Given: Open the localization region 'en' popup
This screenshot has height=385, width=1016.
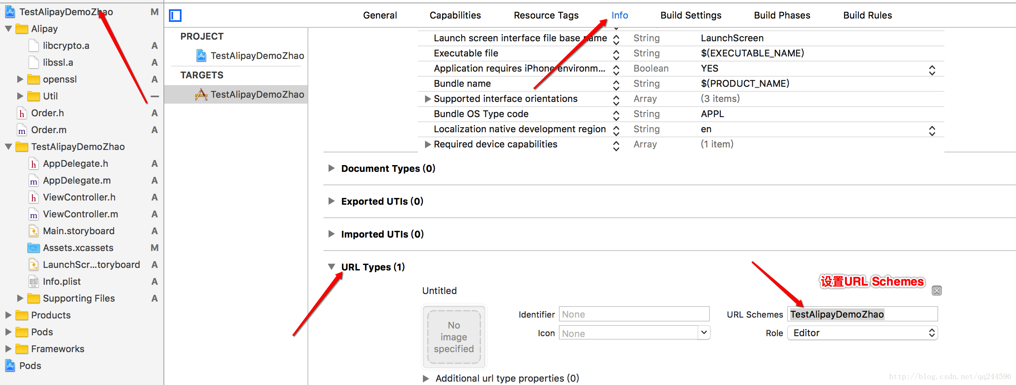Looking at the screenshot, I should (932, 131).
